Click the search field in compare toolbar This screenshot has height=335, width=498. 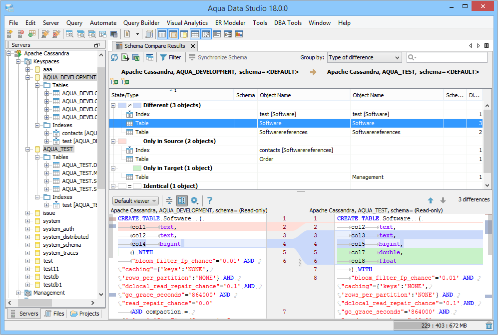447,57
